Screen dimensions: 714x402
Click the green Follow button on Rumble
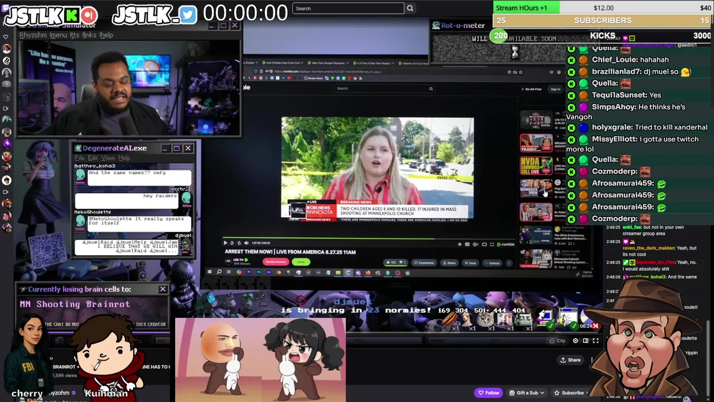point(301,262)
